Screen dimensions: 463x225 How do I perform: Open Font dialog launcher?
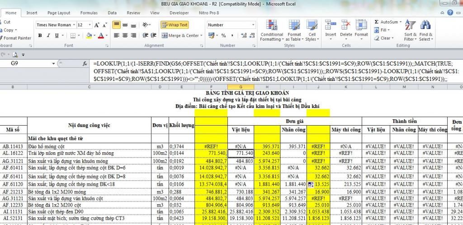(107, 46)
